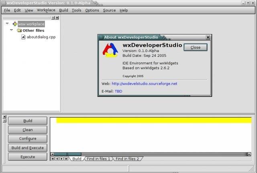Switch to Find in files 2 tab
Screen dimensions: 257x173
pos(127,159)
